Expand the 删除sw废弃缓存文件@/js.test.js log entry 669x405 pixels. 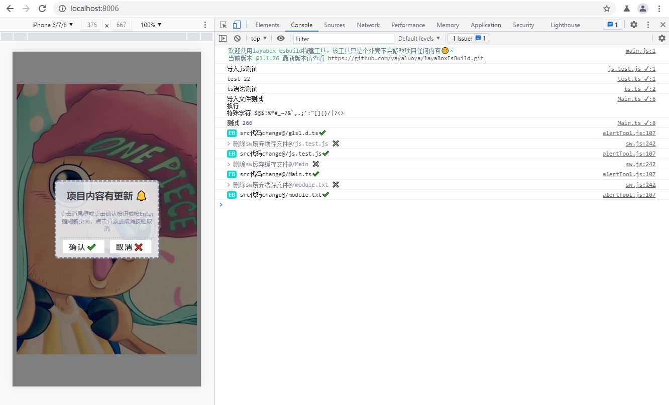(x=229, y=144)
